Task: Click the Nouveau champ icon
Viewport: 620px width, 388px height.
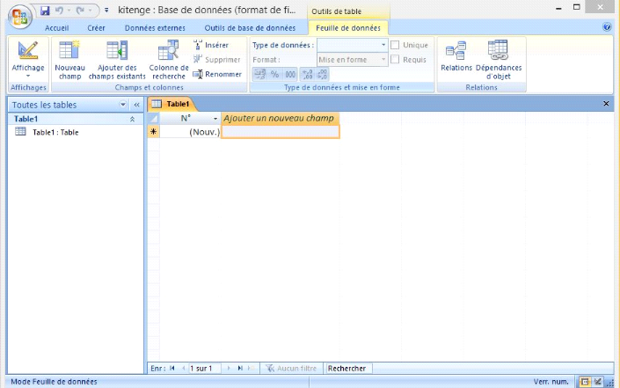Action: (69, 58)
